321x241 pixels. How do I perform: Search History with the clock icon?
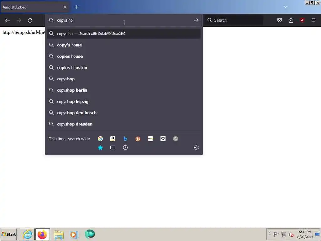pyautogui.click(x=125, y=147)
